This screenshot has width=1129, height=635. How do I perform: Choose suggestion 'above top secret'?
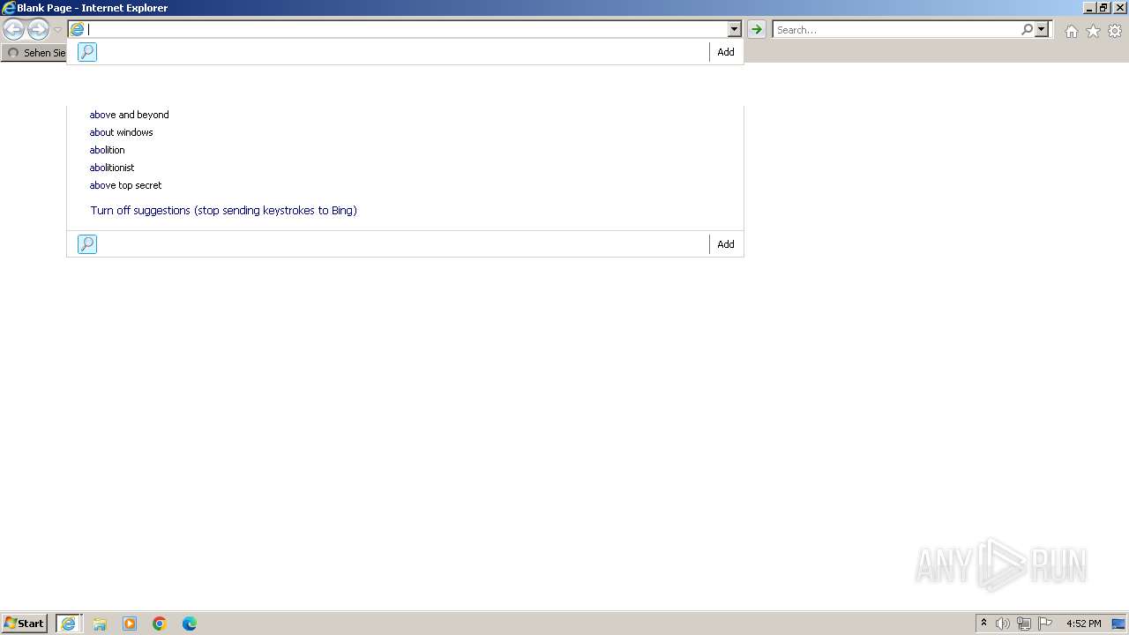coord(125,185)
